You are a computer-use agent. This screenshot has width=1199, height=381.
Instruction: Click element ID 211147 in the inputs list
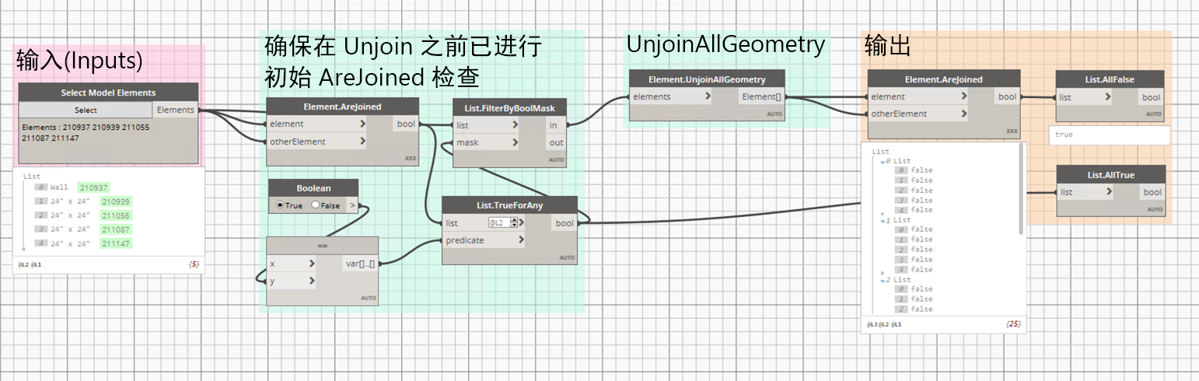pos(117,243)
